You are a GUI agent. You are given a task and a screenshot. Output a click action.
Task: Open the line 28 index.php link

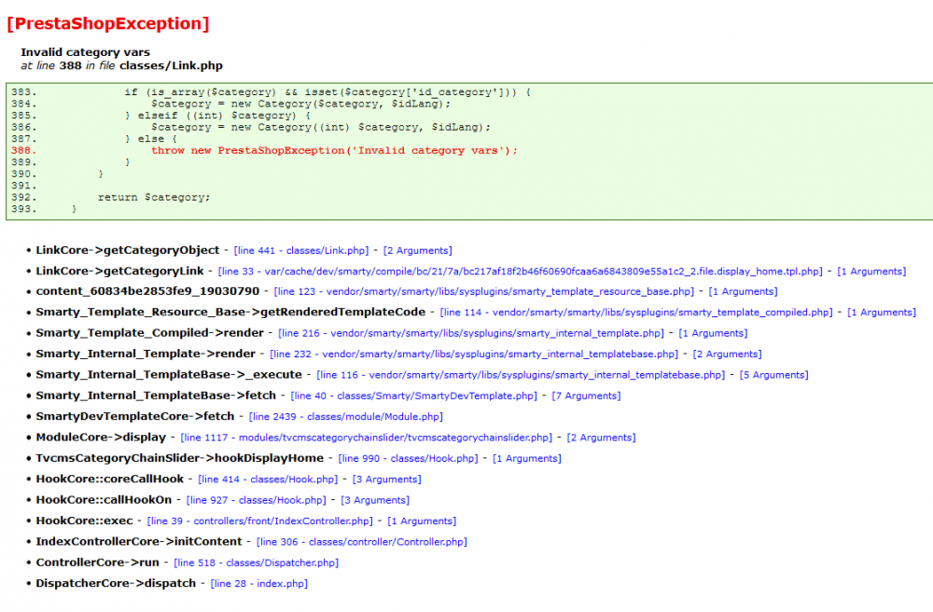tap(258, 583)
